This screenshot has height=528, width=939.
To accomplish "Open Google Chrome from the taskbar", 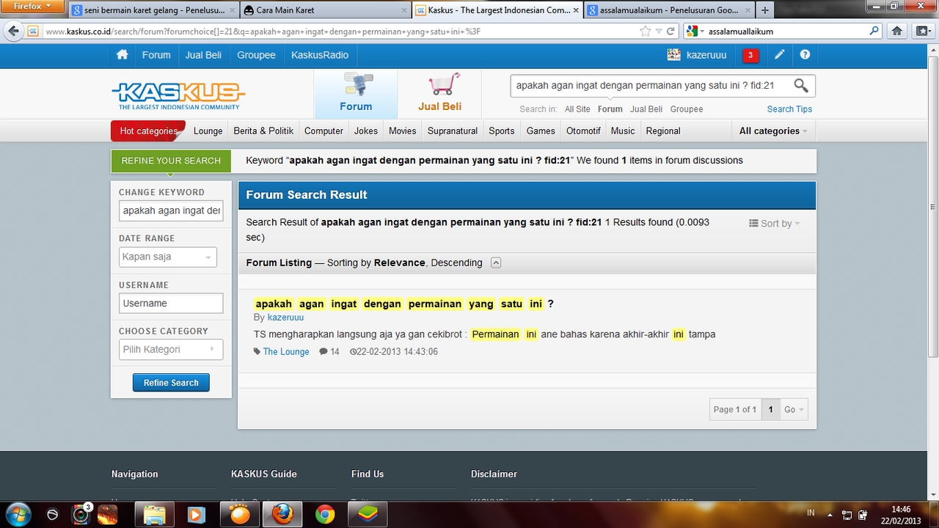I will click(x=325, y=514).
